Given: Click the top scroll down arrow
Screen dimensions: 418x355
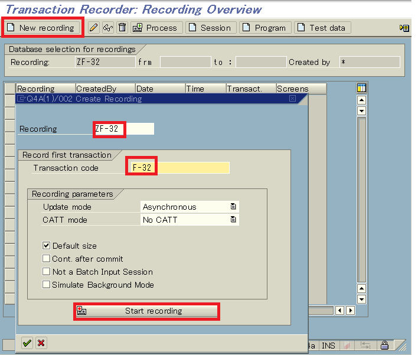Looking at the screenshot, I should (361, 110).
